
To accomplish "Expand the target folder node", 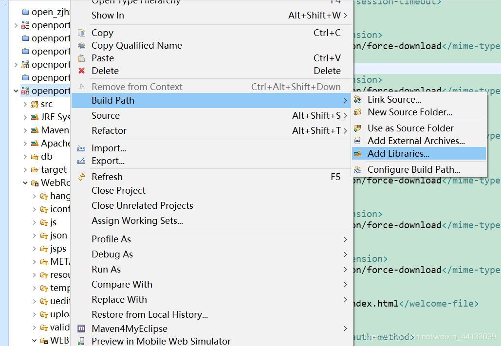I will 25,170.
